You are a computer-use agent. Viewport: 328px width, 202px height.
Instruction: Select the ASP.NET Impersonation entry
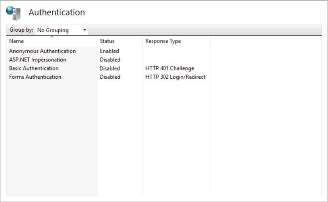coord(37,60)
